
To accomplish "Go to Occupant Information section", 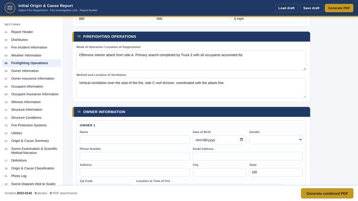I will click(31, 86).
